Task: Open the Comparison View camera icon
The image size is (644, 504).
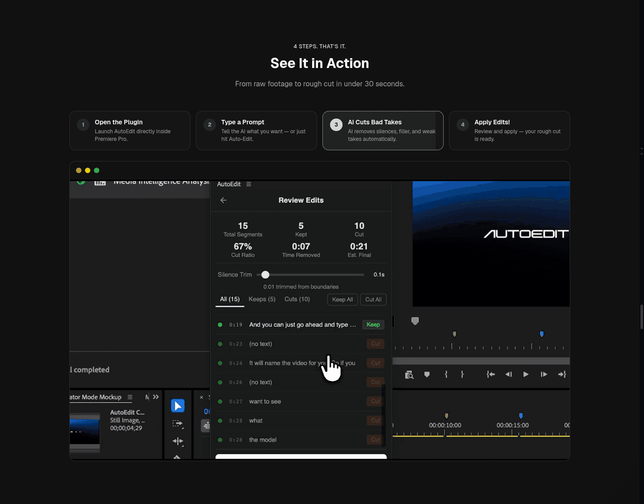Action: click(409, 375)
